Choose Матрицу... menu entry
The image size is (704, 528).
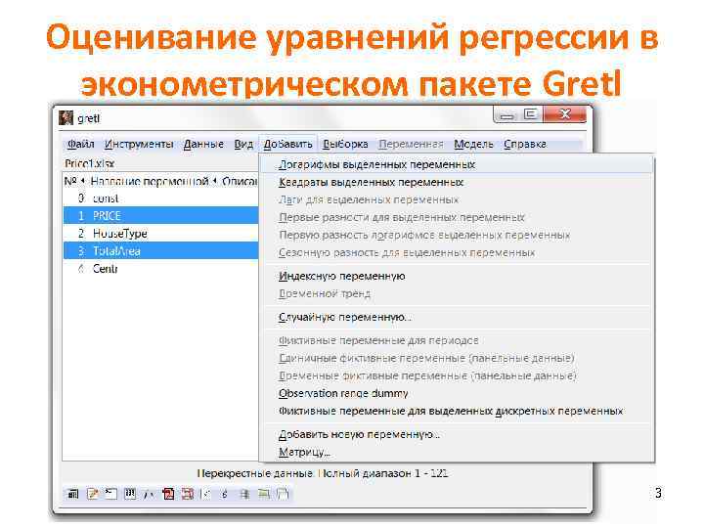pos(457,452)
